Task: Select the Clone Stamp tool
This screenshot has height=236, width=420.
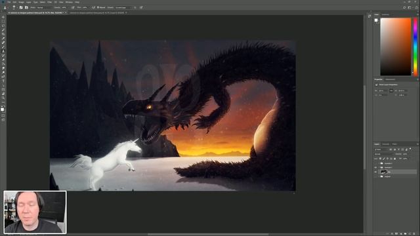Action: click(x=3, y=51)
